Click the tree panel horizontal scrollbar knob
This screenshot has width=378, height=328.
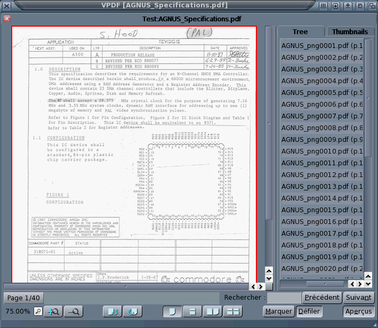pyautogui.click(x=325, y=284)
